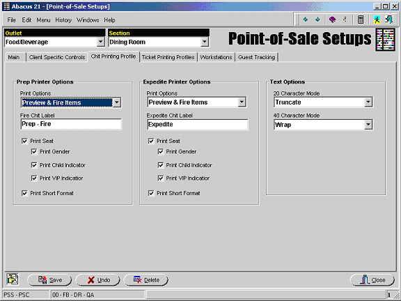Image resolution: width=401 pixels, height=301 pixels.
Task: Toggle Print Gender in Prep Printer Options
Action: click(x=34, y=151)
